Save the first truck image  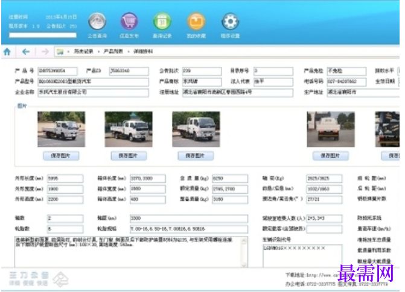coord(61,156)
